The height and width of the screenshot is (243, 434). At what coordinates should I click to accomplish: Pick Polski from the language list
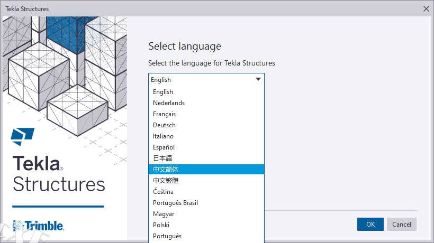[x=161, y=225]
